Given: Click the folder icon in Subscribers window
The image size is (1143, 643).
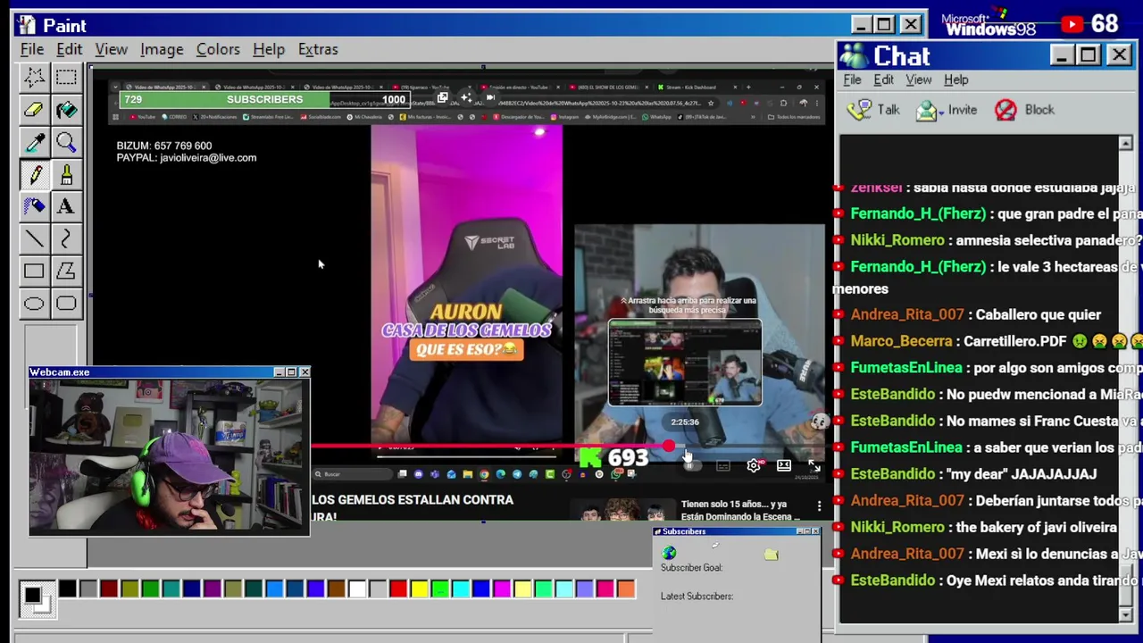Looking at the screenshot, I should pos(772,555).
